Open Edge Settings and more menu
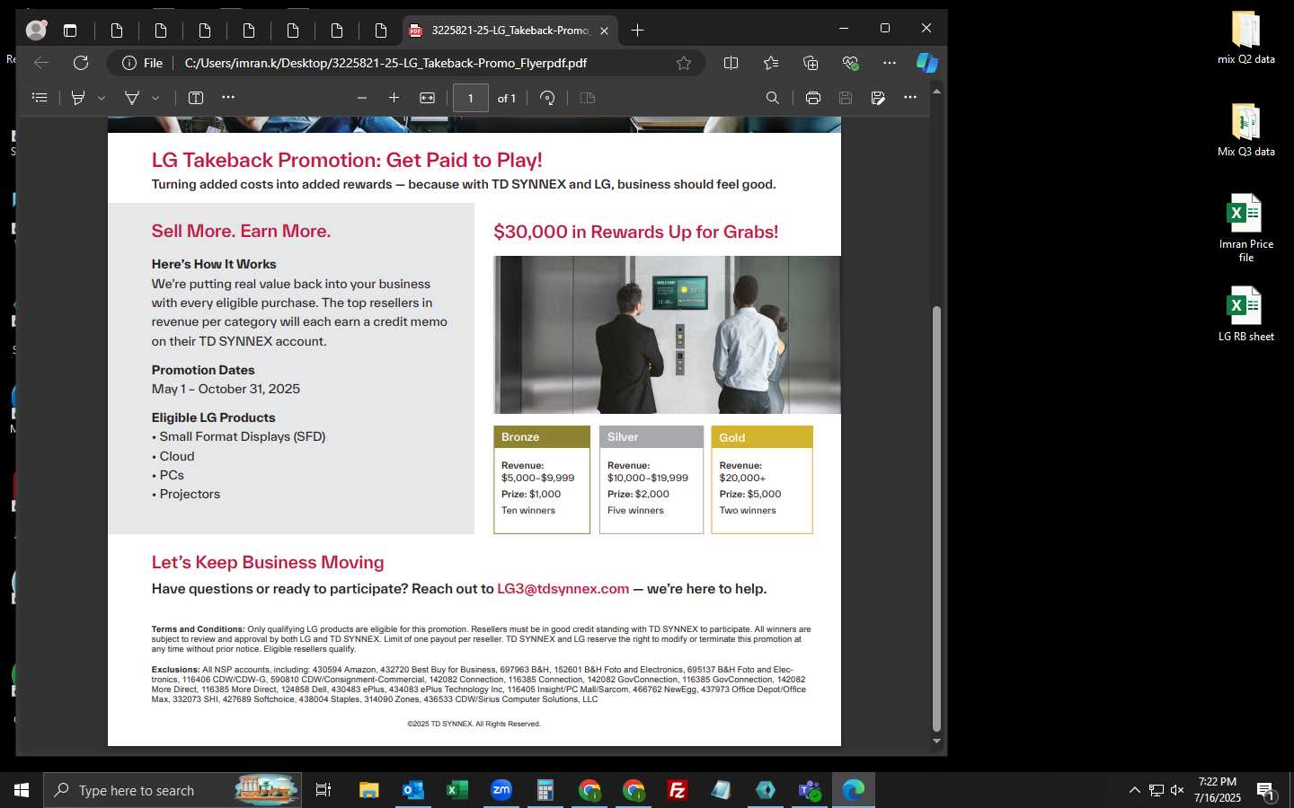This screenshot has width=1294, height=808. point(890,63)
